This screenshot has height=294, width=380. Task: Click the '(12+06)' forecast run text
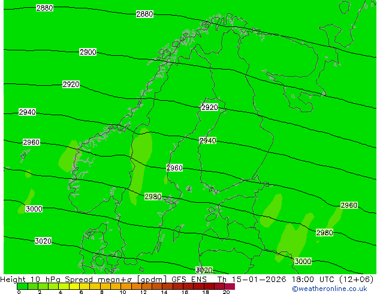356,280
